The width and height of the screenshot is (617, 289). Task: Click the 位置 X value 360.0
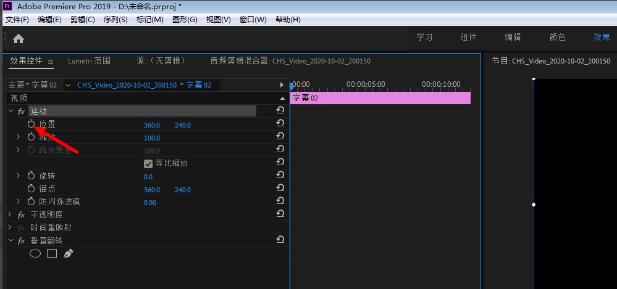152,125
